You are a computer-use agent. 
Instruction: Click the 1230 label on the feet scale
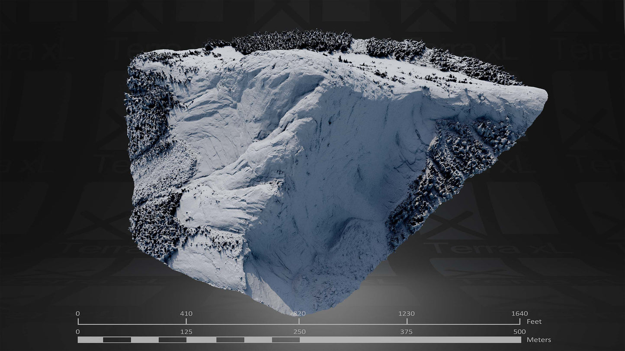click(x=407, y=313)
